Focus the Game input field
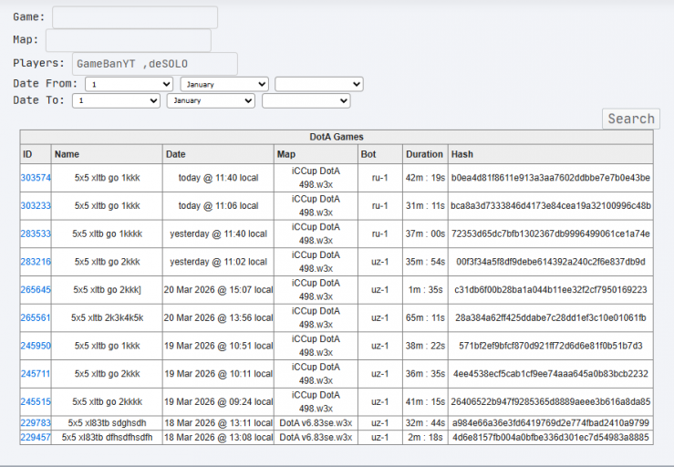Image resolution: width=674 pixels, height=467 pixels. tap(135, 17)
